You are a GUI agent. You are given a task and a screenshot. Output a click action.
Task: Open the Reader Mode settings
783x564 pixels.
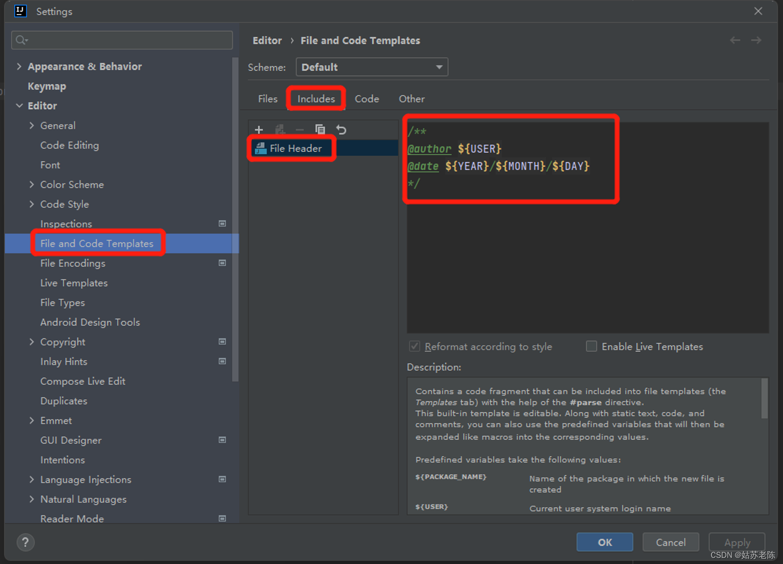click(72, 519)
